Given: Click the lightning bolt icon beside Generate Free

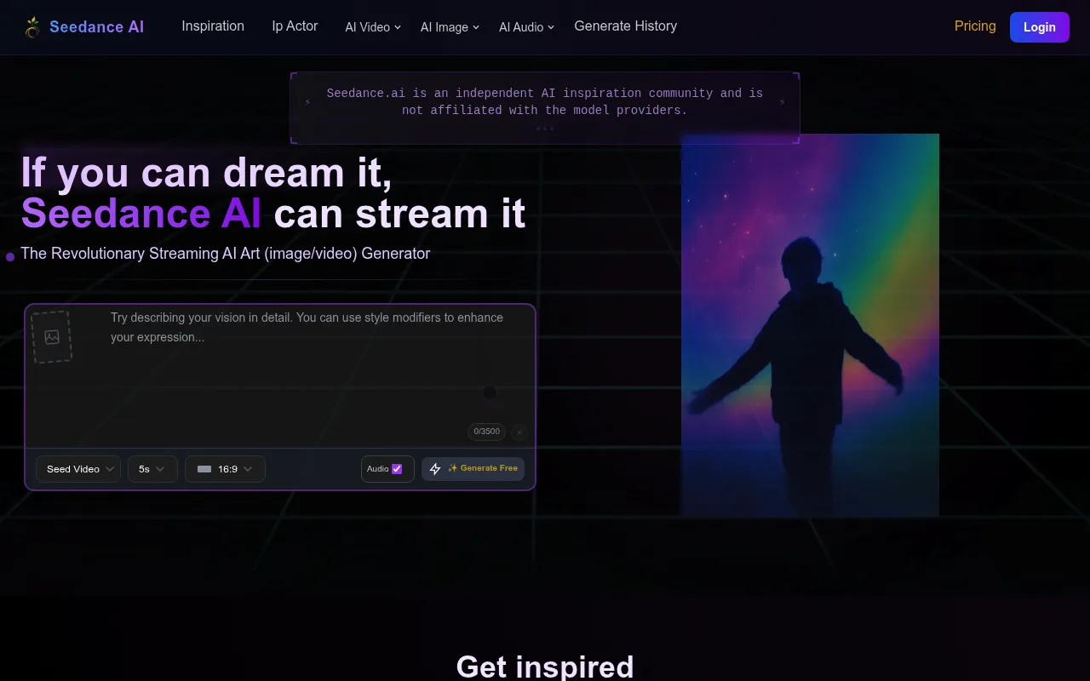Looking at the screenshot, I should [435, 469].
